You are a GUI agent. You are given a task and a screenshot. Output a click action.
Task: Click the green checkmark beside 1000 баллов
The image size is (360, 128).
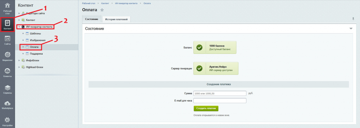tap(200, 47)
